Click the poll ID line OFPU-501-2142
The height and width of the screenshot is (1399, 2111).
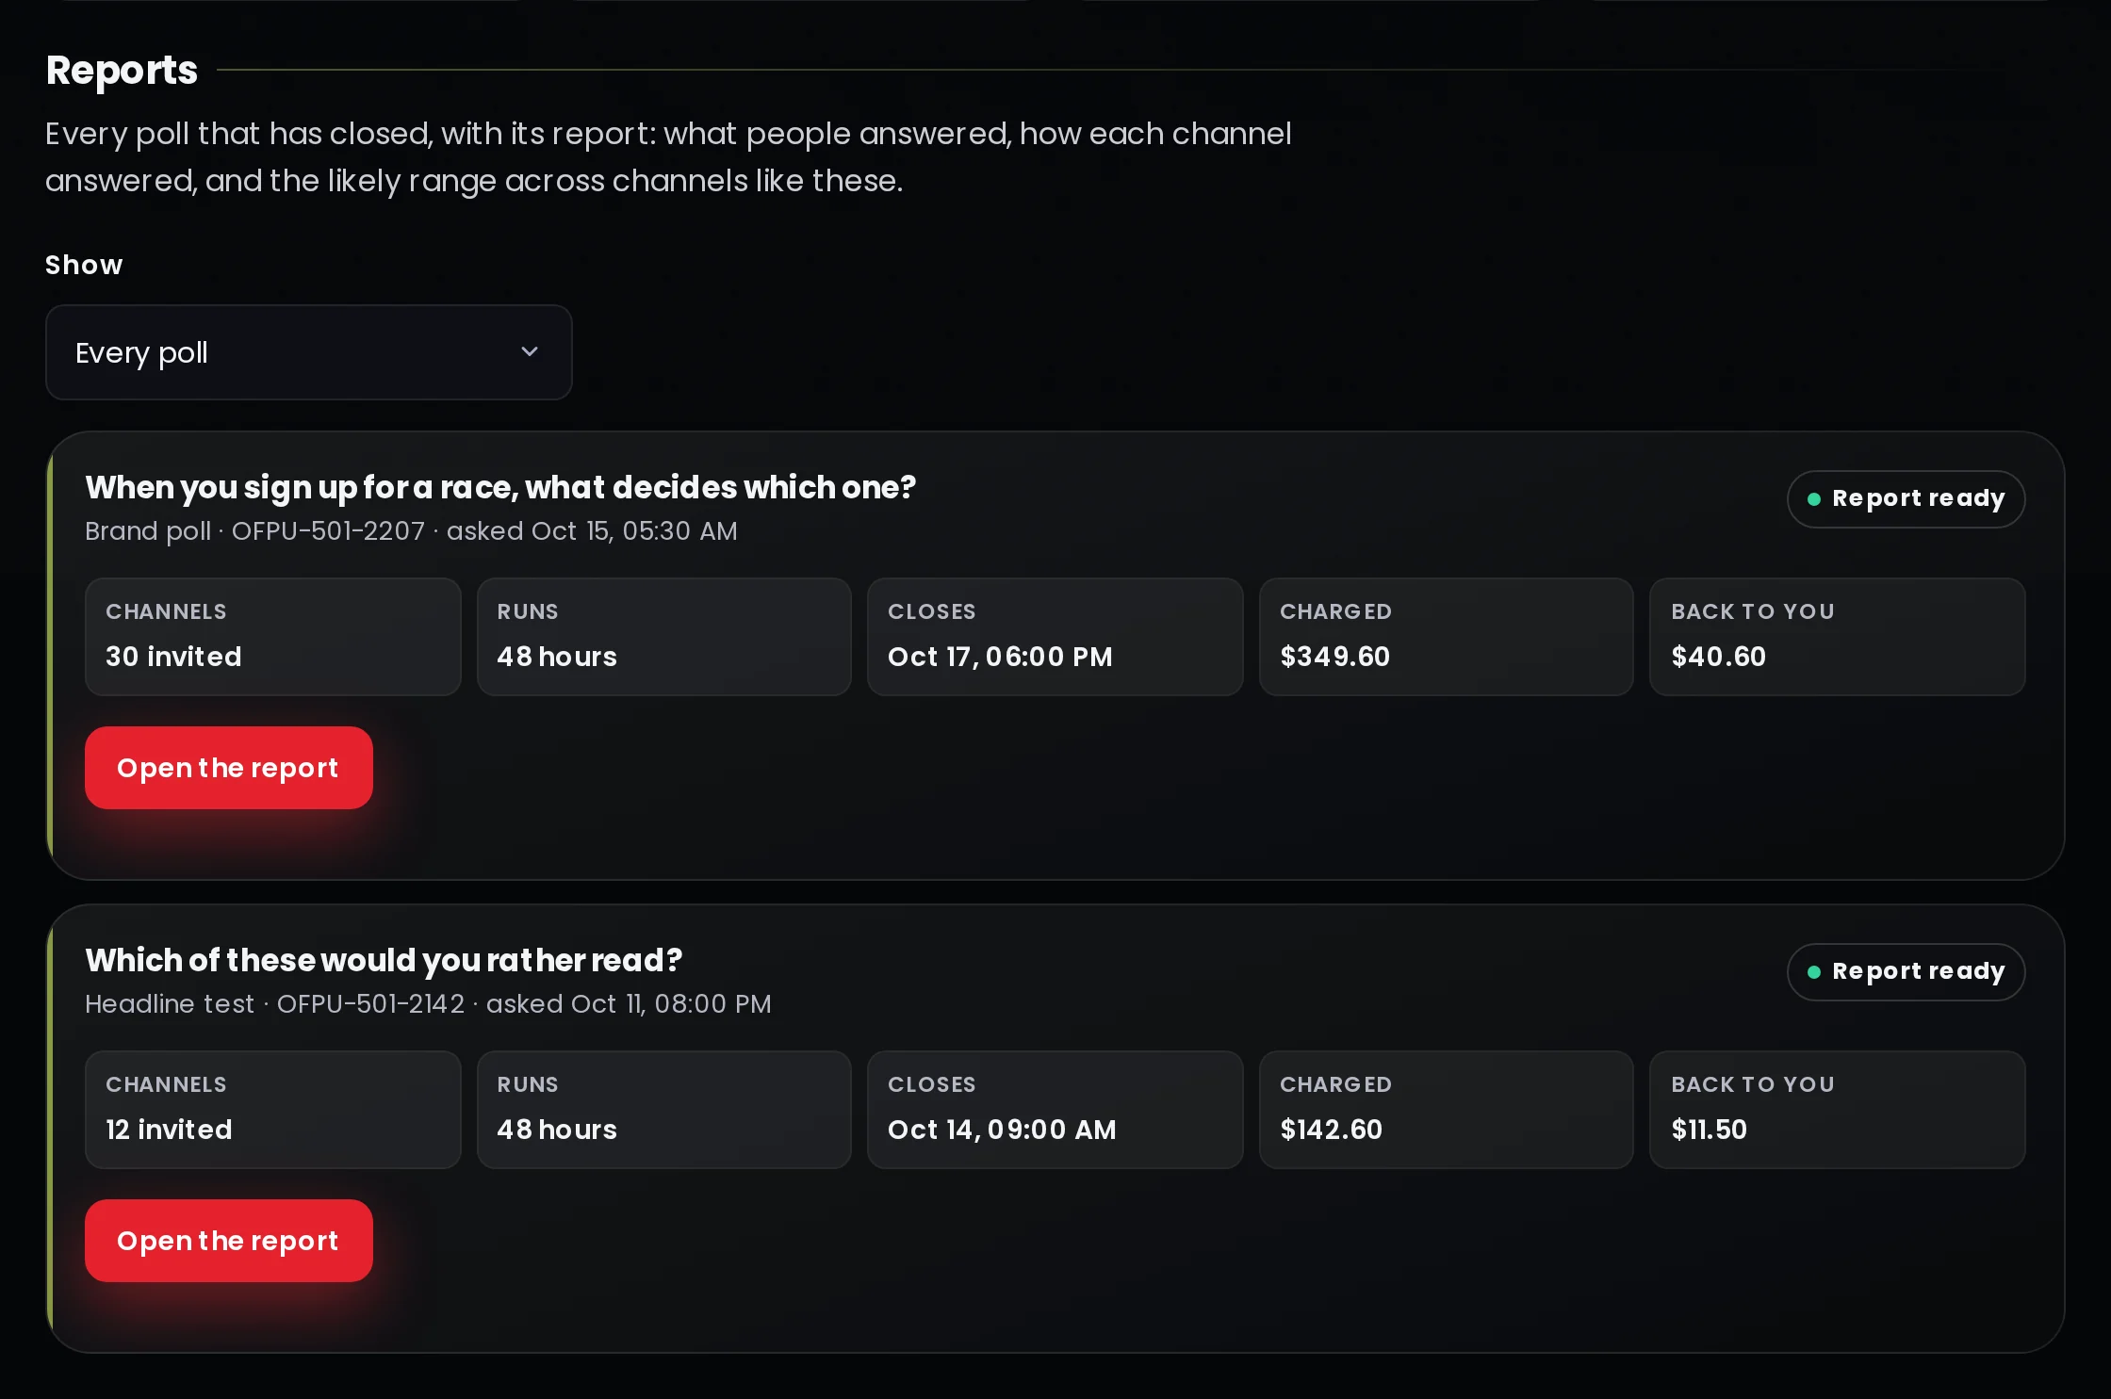point(428,1003)
